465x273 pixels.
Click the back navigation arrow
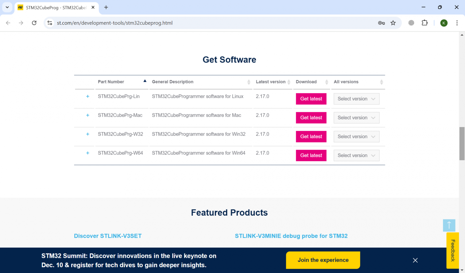coord(8,23)
